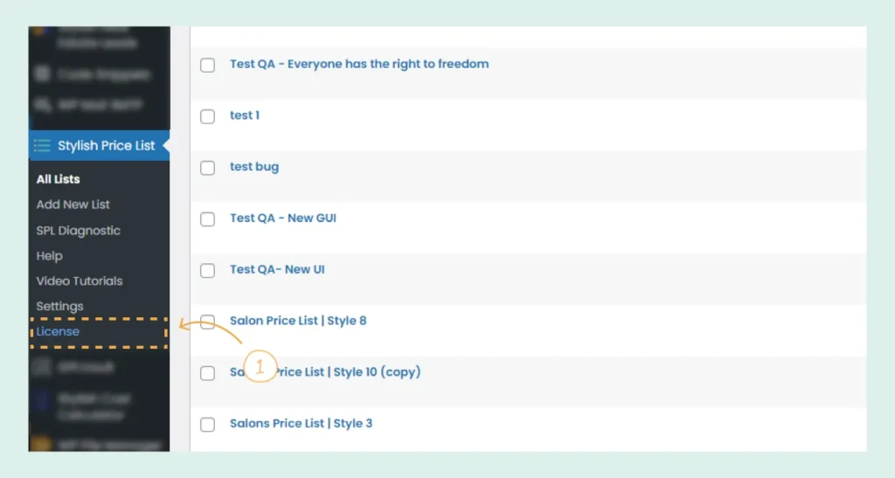Go to Settings submenu item
Image resolution: width=895 pixels, height=478 pixels.
[60, 307]
